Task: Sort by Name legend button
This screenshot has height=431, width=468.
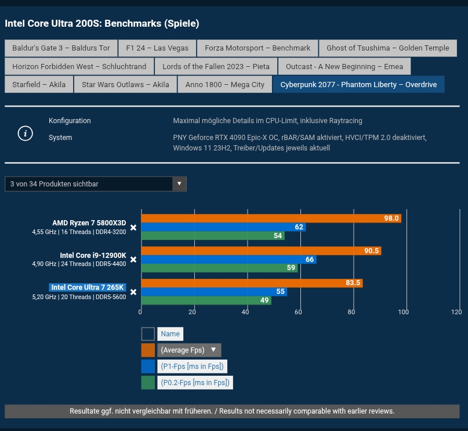Action: [170, 334]
